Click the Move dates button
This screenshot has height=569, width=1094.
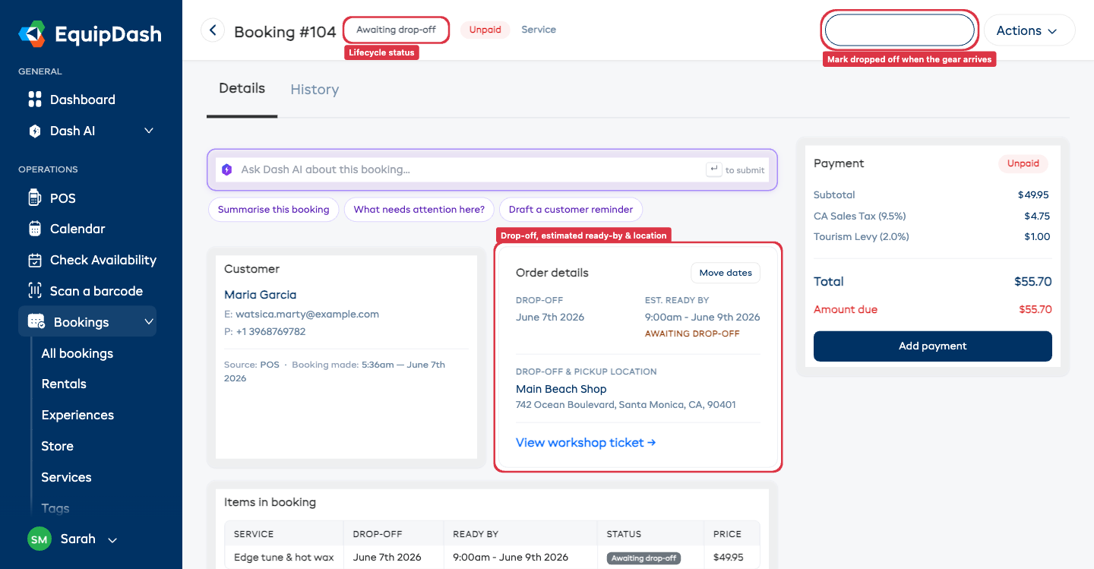(x=726, y=273)
